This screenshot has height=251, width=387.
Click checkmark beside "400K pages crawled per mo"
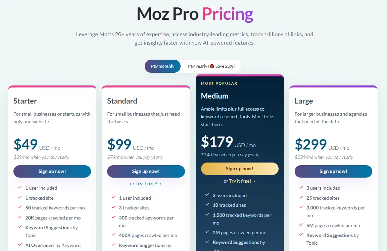tap(113, 235)
